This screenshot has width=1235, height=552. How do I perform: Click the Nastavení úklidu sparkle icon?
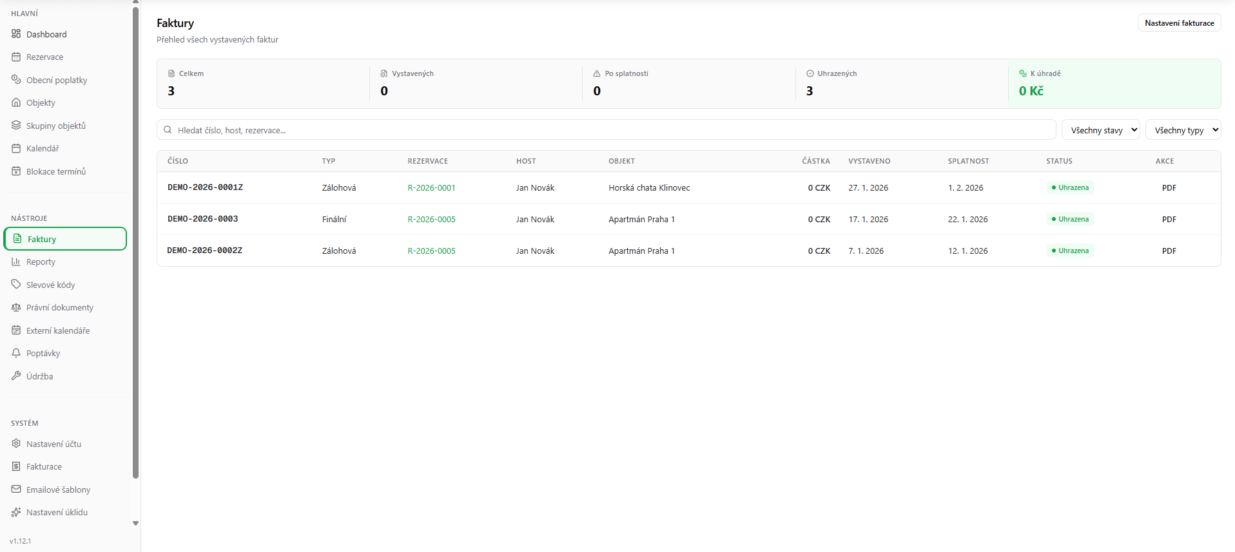16,512
